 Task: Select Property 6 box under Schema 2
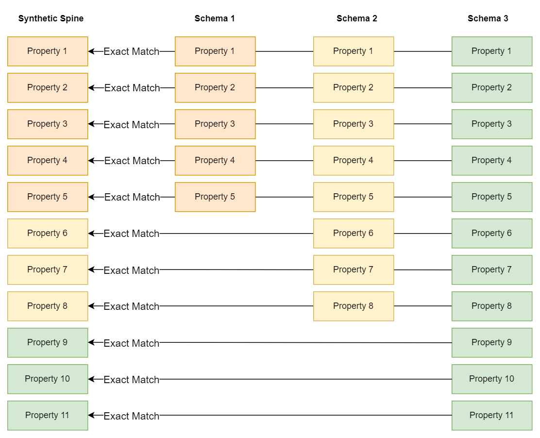(354, 234)
